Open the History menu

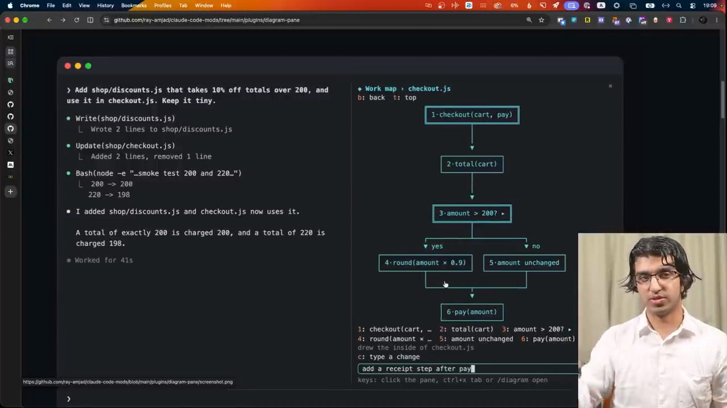click(x=105, y=6)
